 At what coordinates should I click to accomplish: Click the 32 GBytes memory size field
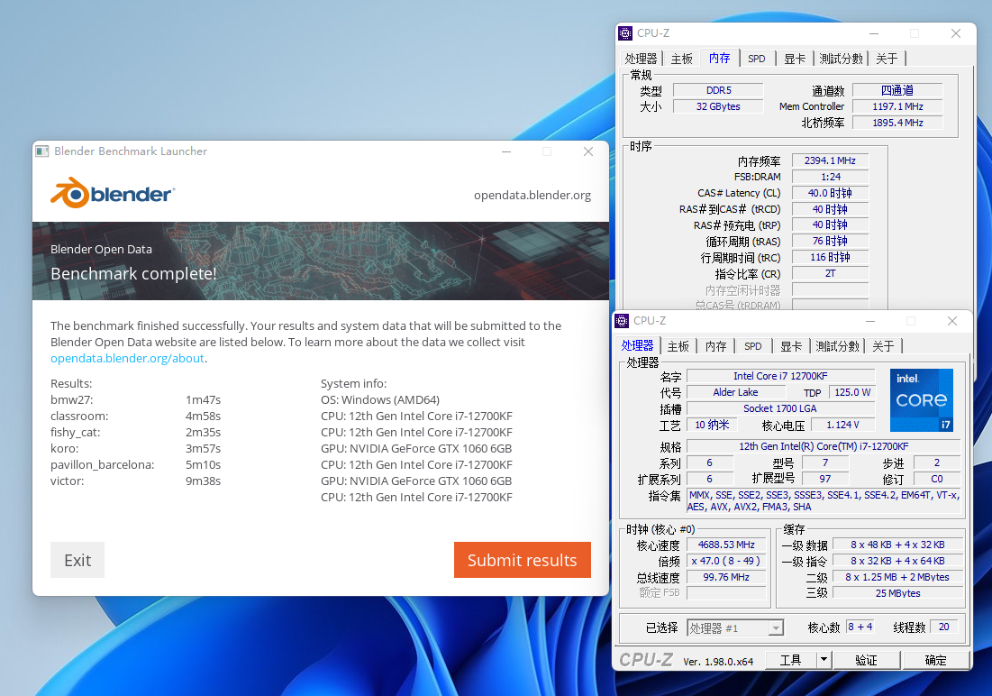[718, 106]
